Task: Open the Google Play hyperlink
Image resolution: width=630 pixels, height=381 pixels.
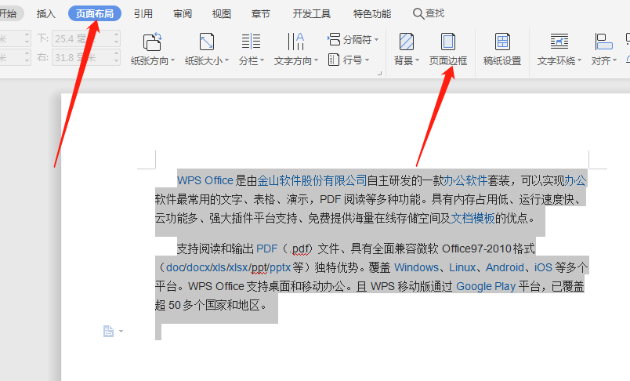Action: pos(486,287)
